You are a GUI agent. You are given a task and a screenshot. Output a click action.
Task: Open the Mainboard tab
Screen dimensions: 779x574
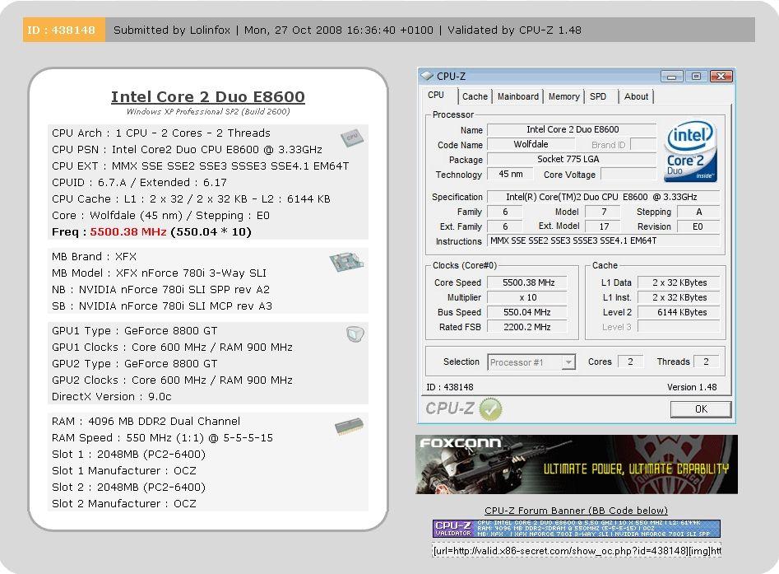517,96
